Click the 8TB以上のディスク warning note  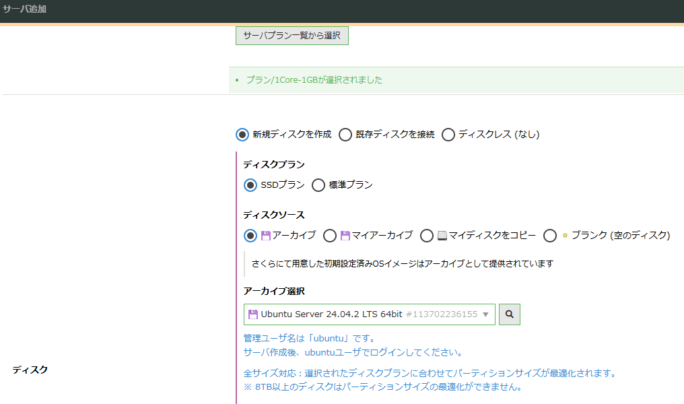tap(382, 386)
